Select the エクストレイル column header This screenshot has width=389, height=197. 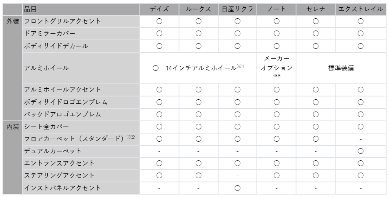tap(360, 9)
